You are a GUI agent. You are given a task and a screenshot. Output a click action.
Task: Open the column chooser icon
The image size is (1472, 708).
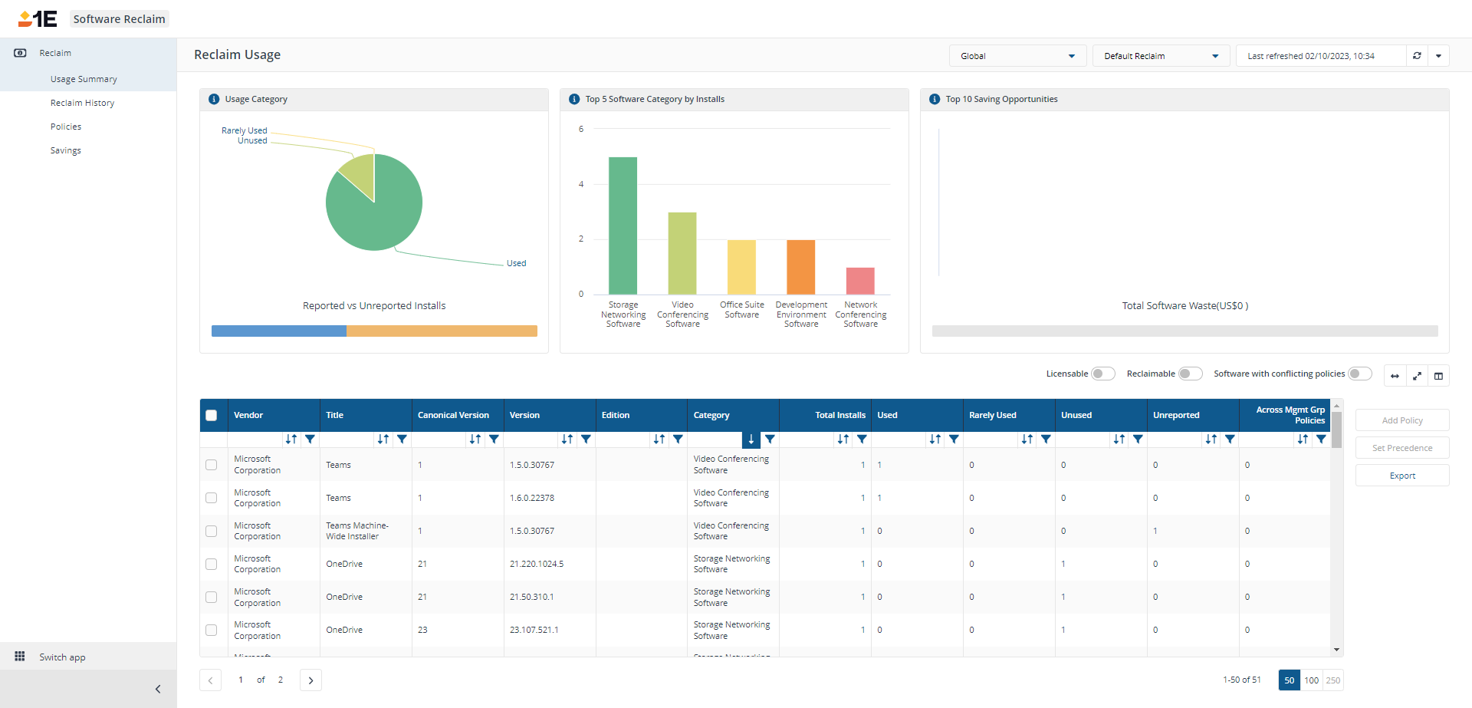pyautogui.click(x=1438, y=376)
